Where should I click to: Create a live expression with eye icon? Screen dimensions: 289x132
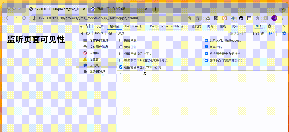click(x=110, y=33)
